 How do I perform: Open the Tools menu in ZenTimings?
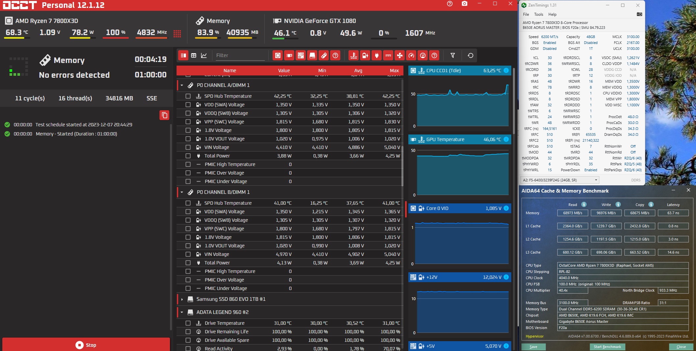pos(539,14)
